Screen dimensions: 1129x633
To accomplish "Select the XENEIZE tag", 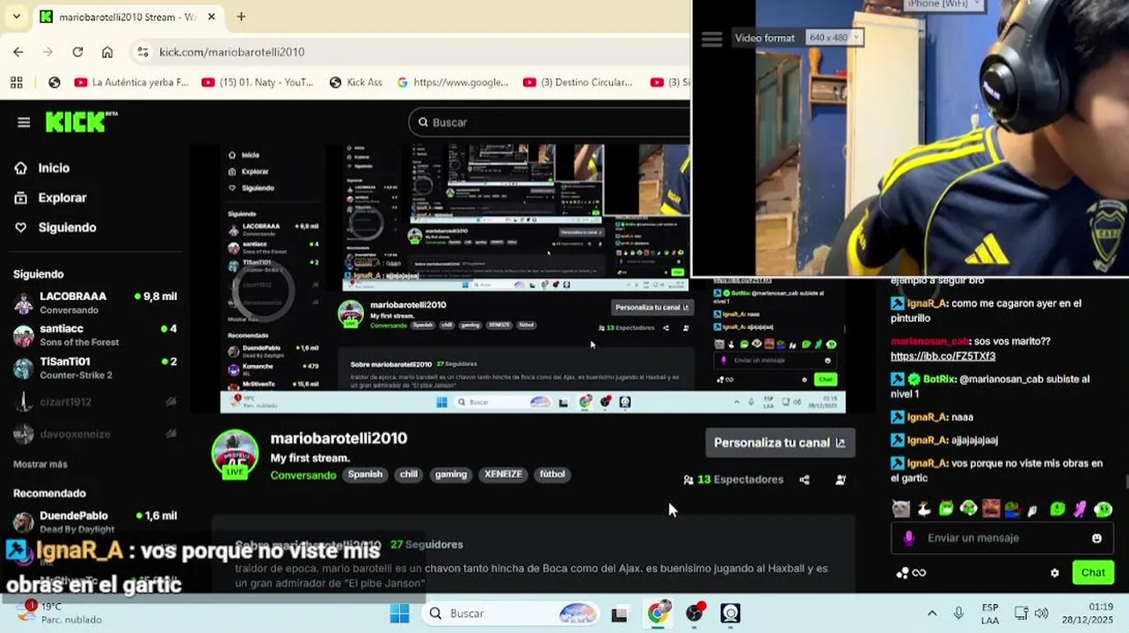I will [503, 475].
